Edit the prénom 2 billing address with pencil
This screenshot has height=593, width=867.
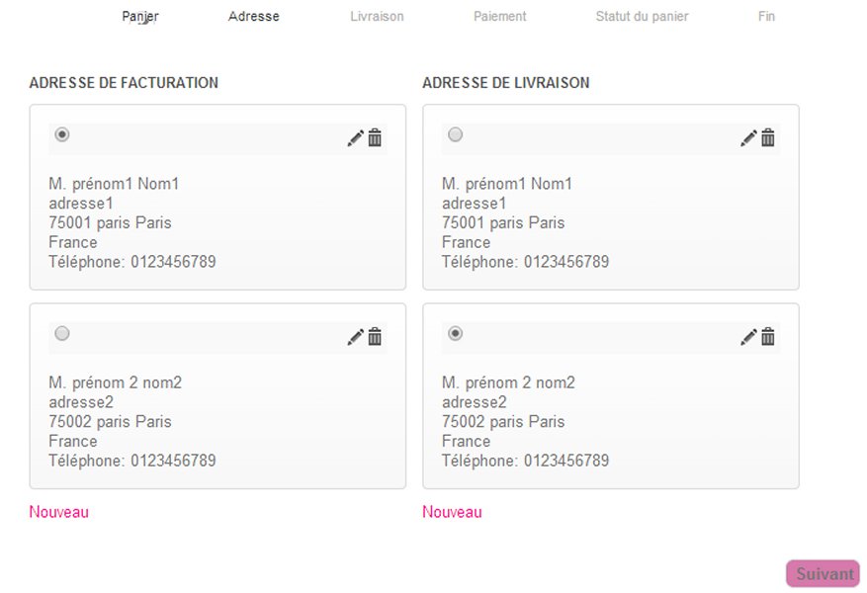pyautogui.click(x=356, y=337)
